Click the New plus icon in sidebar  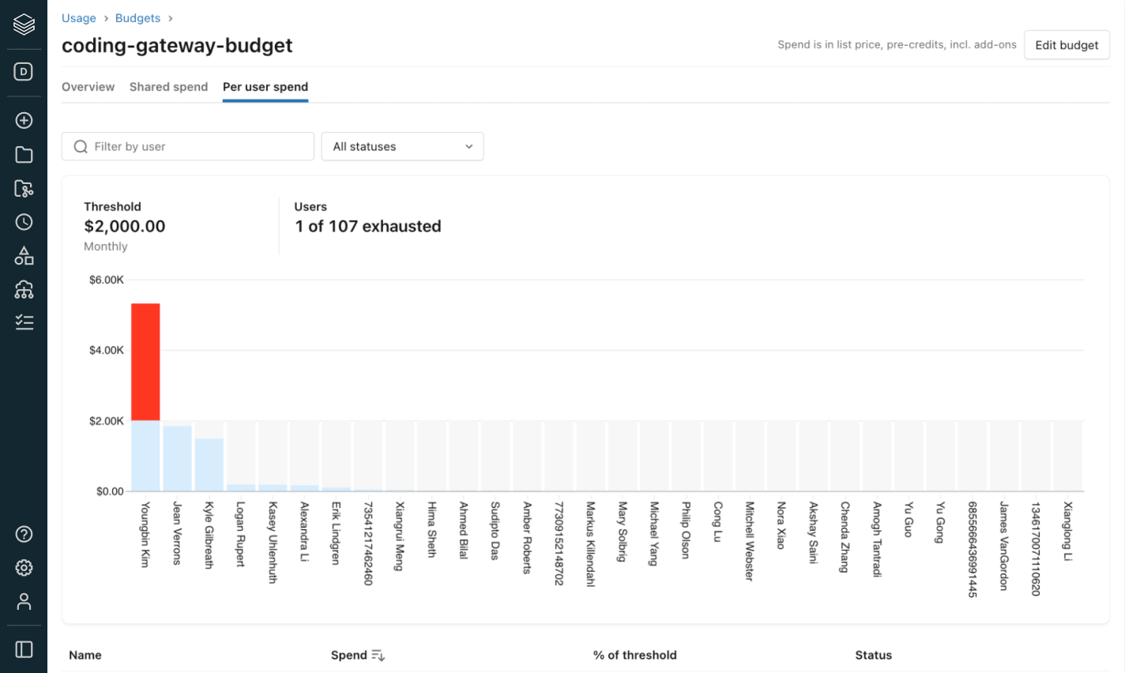24,120
